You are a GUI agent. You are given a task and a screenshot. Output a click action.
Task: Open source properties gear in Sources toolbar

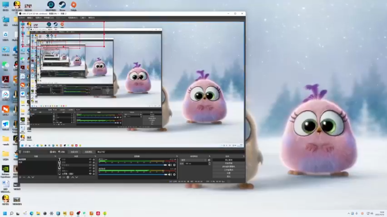(x=68, y=177)
